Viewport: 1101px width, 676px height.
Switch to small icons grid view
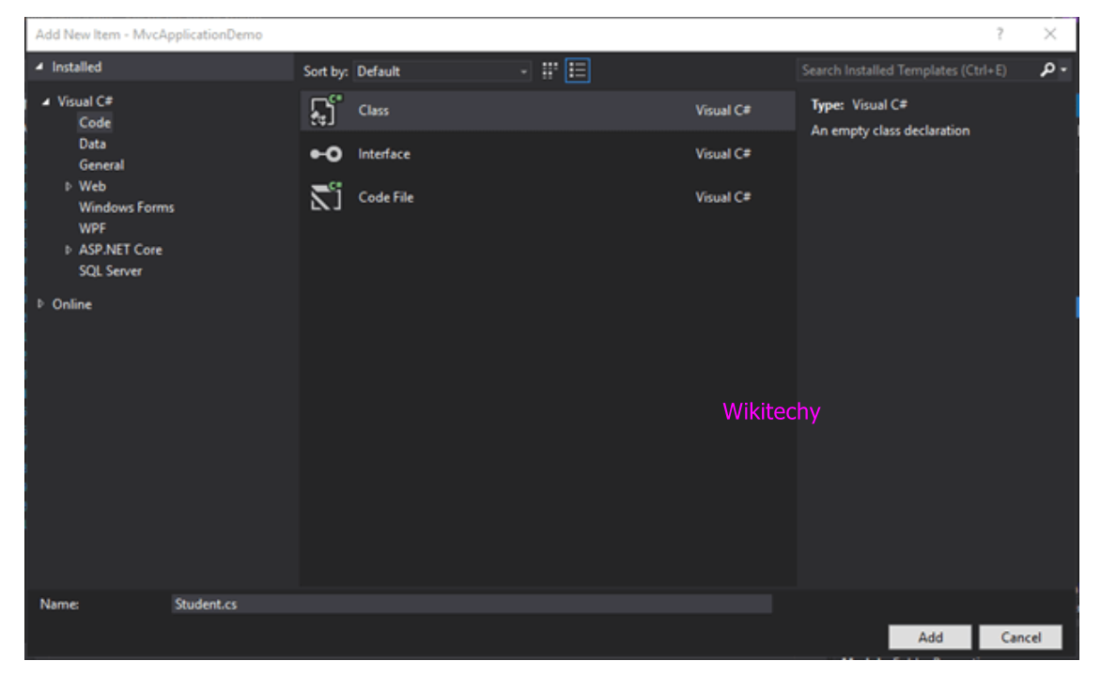coord(550,70)
